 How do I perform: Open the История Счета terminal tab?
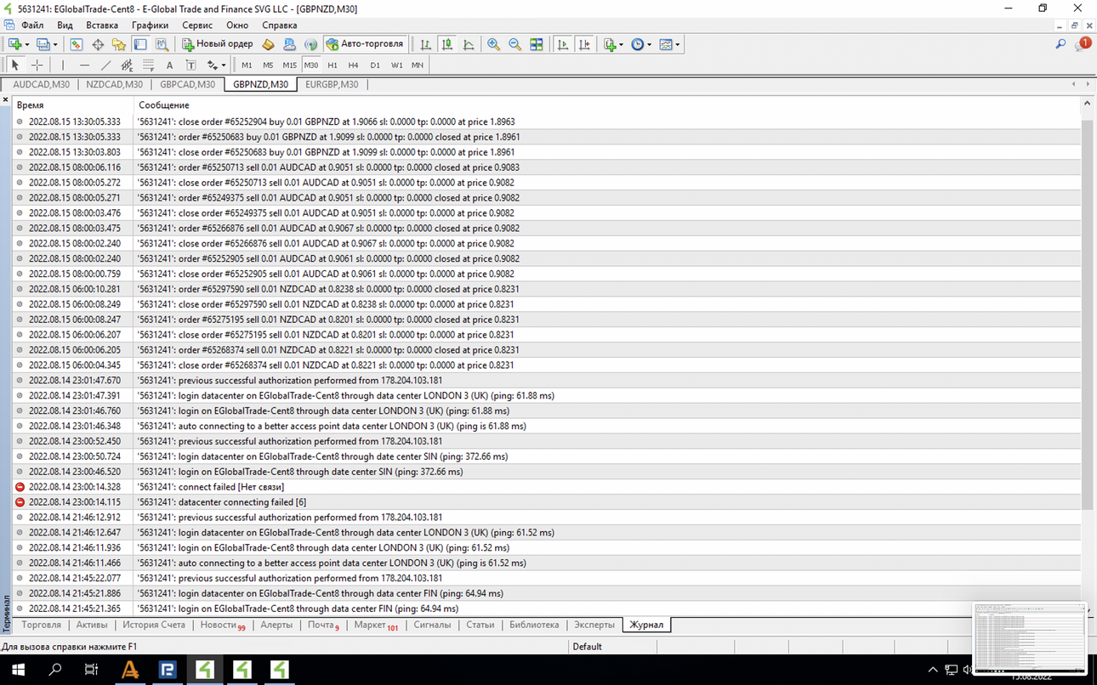(x=154, y=625)
